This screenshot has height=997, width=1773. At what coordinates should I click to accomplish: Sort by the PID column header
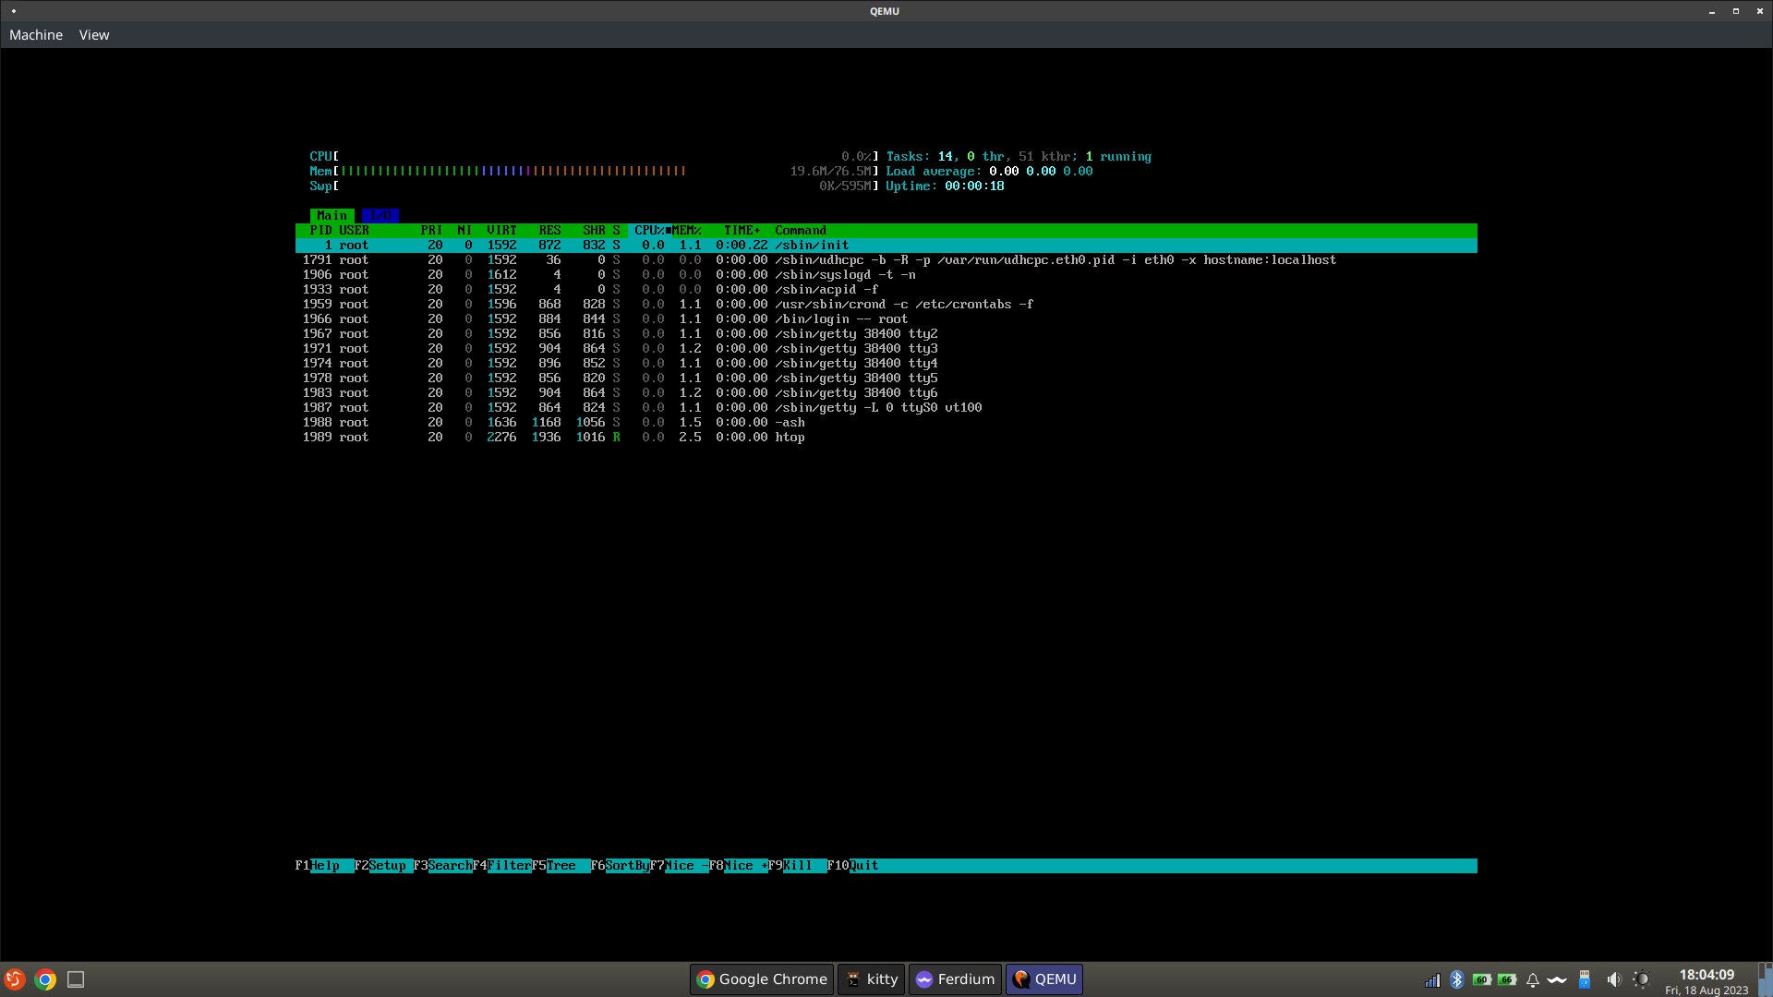point(320,230)
